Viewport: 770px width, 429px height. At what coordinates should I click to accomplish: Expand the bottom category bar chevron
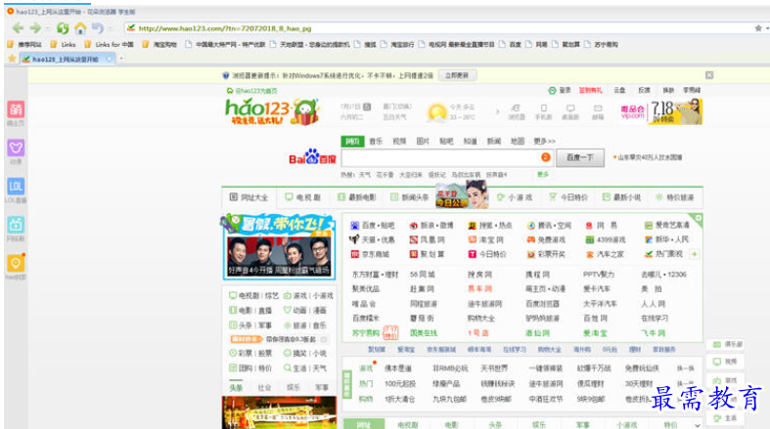coord(698,425)
